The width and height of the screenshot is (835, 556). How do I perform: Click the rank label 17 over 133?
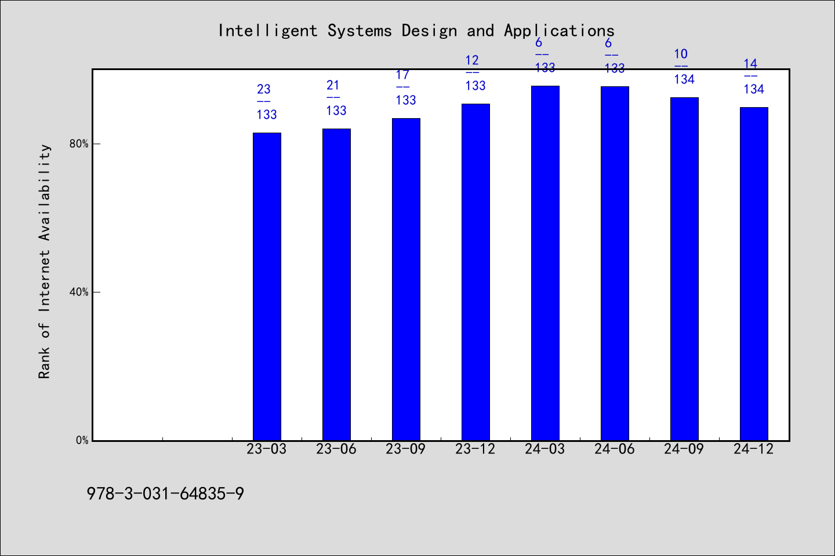pos(406,87)
